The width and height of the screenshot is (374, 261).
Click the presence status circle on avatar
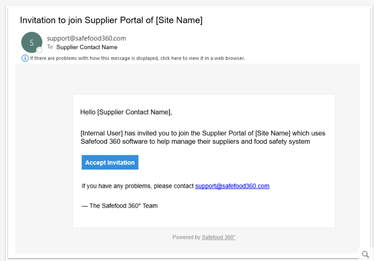tap(39, 50)
